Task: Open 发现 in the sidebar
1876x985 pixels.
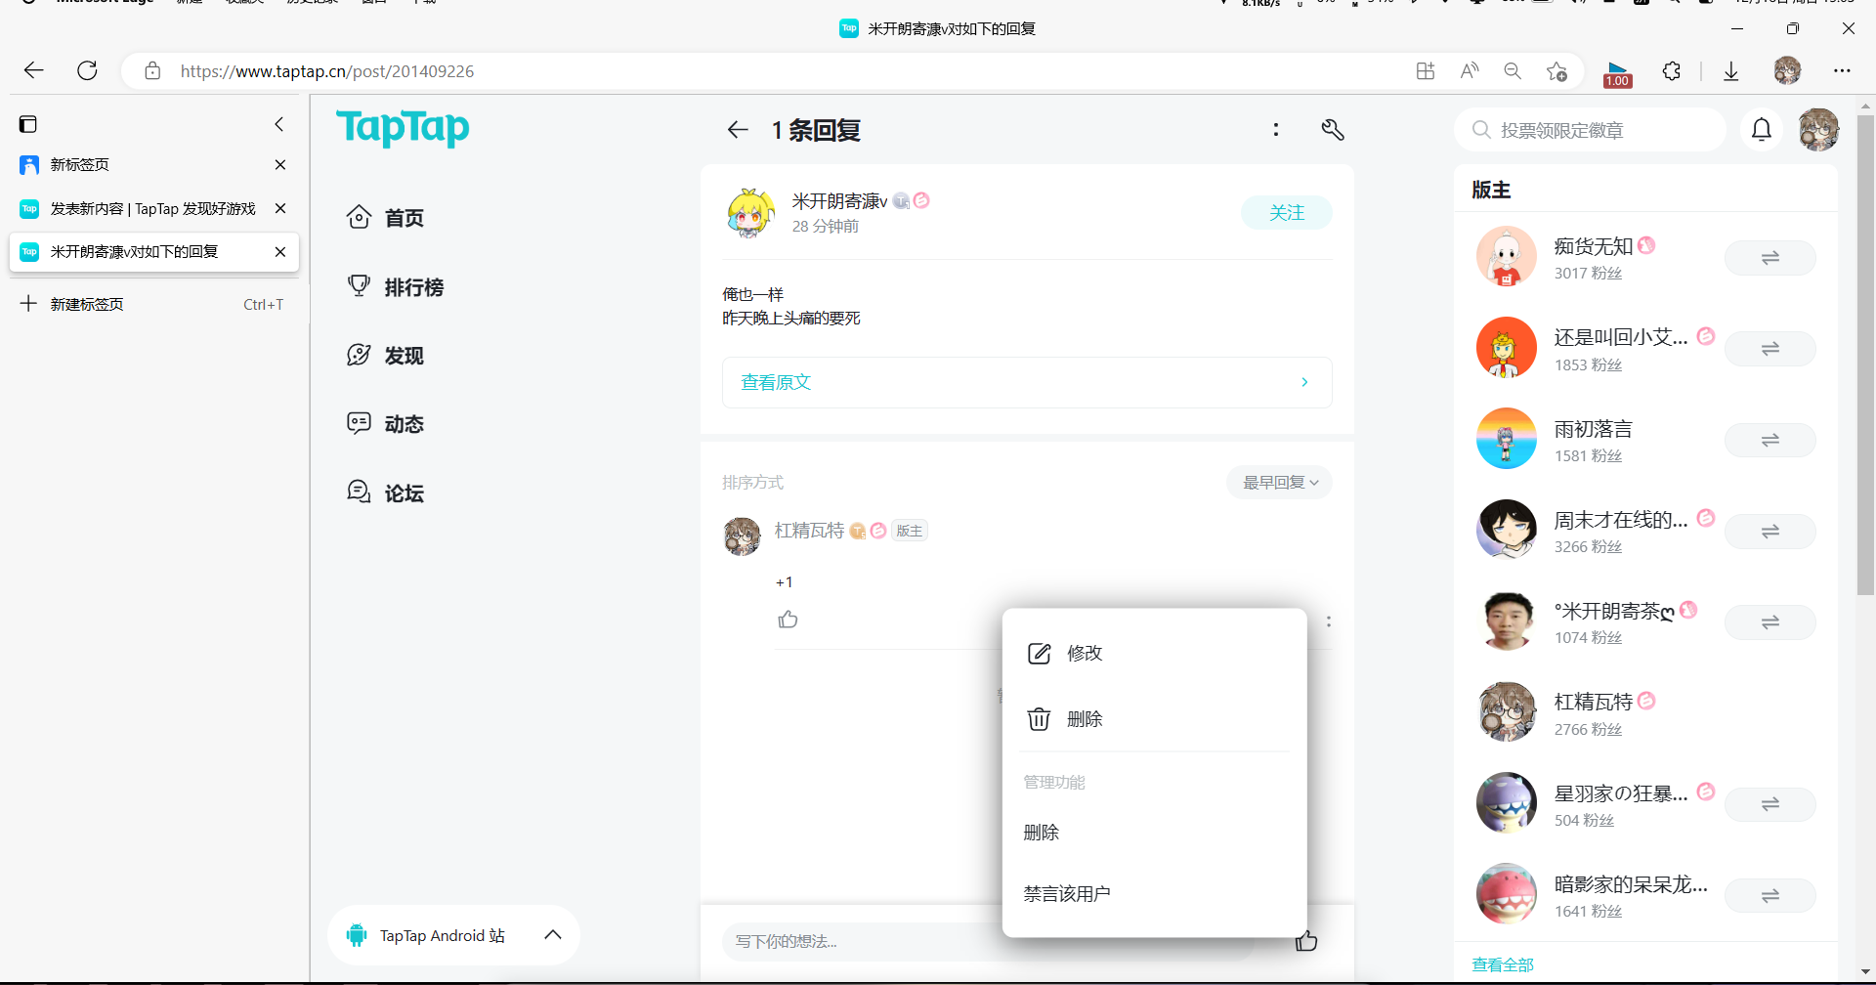Action: 386,355
